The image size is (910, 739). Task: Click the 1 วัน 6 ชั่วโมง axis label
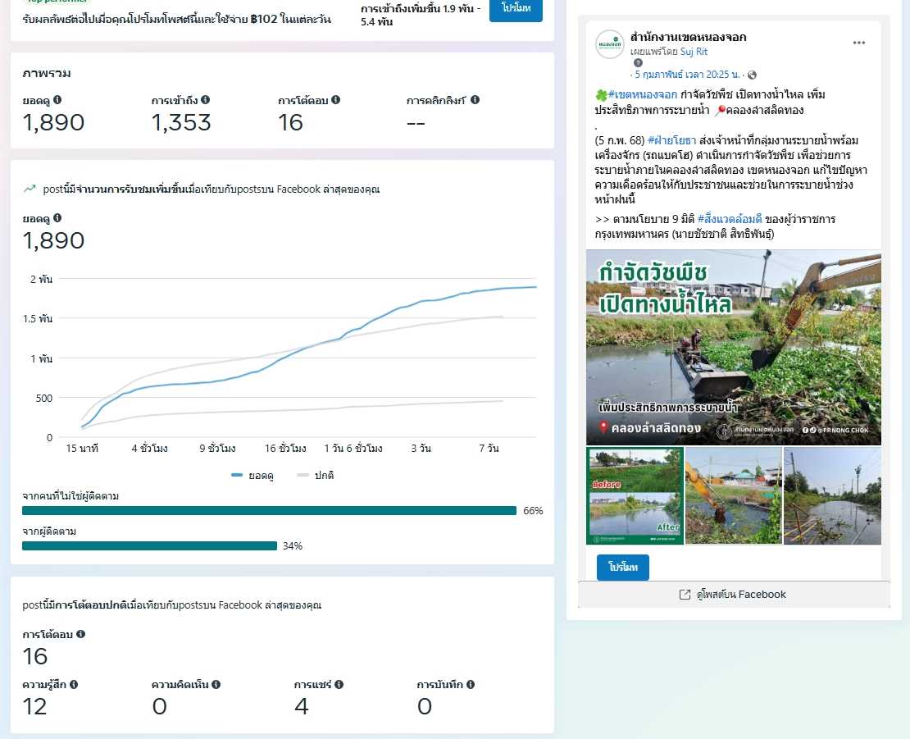[x=353, y=448]
